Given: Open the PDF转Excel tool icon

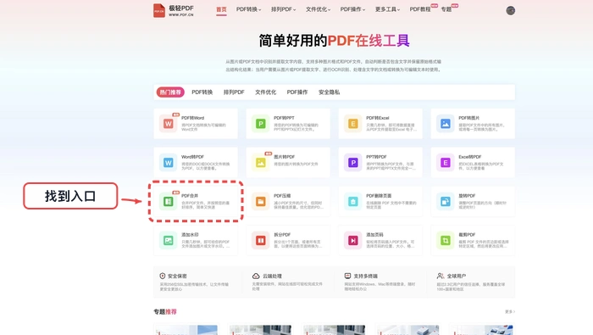Looking at the screenshot, I should coord(353,124).
